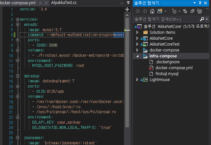Click the editor split-window handle icon
Screen dimensions: 211x145
[x=127, y=10]
